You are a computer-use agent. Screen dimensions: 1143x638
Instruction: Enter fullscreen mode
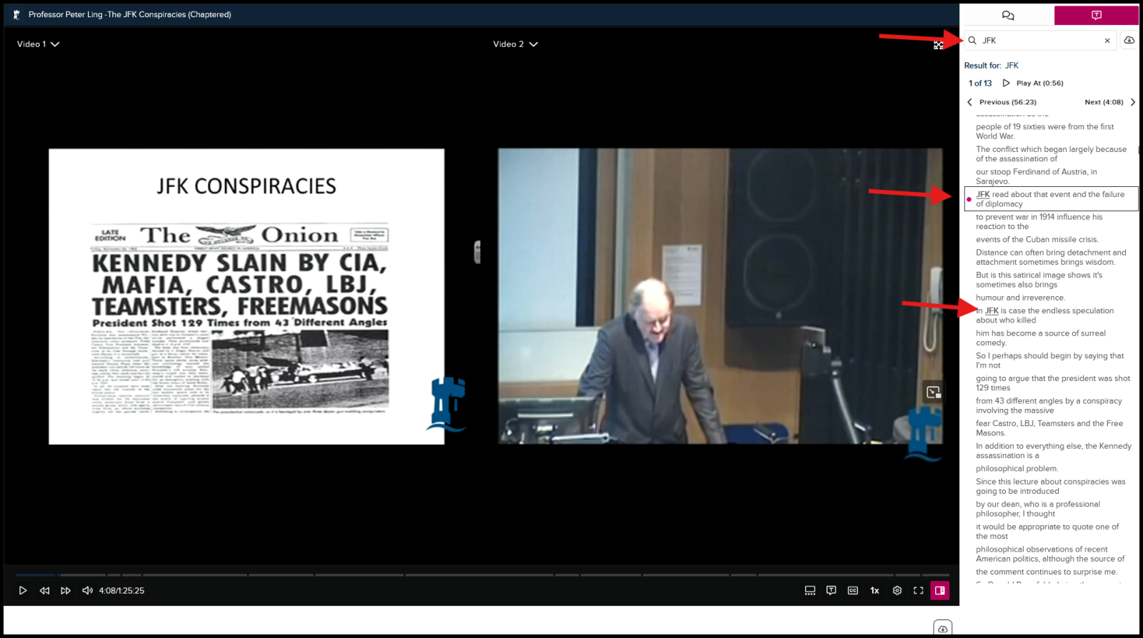919,590
